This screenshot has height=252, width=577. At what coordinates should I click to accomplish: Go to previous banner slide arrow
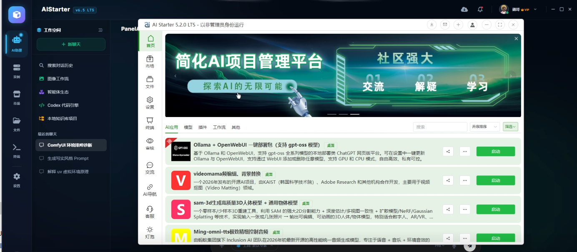tap(176, 76)
